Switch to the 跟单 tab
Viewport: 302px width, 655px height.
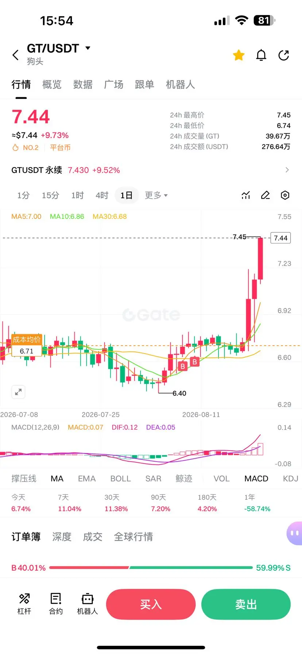pyautogui.click(x=144, y=85)
